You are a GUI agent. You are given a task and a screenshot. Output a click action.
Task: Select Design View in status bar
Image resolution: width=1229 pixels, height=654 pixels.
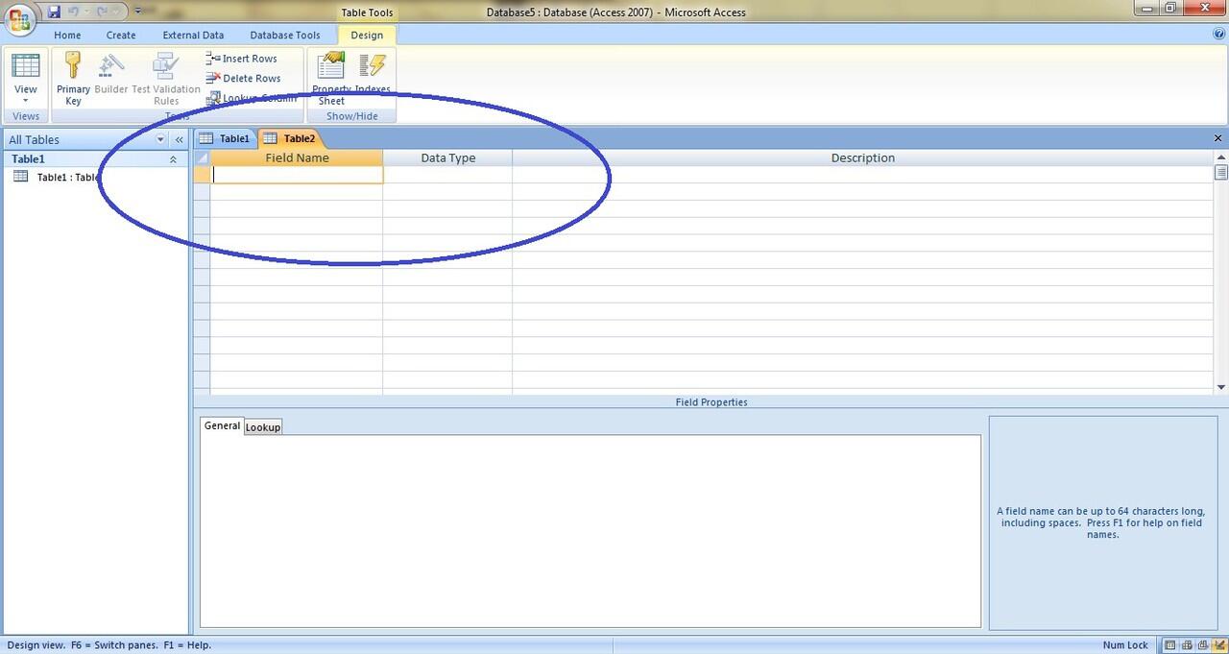[x=1219, y=645]
